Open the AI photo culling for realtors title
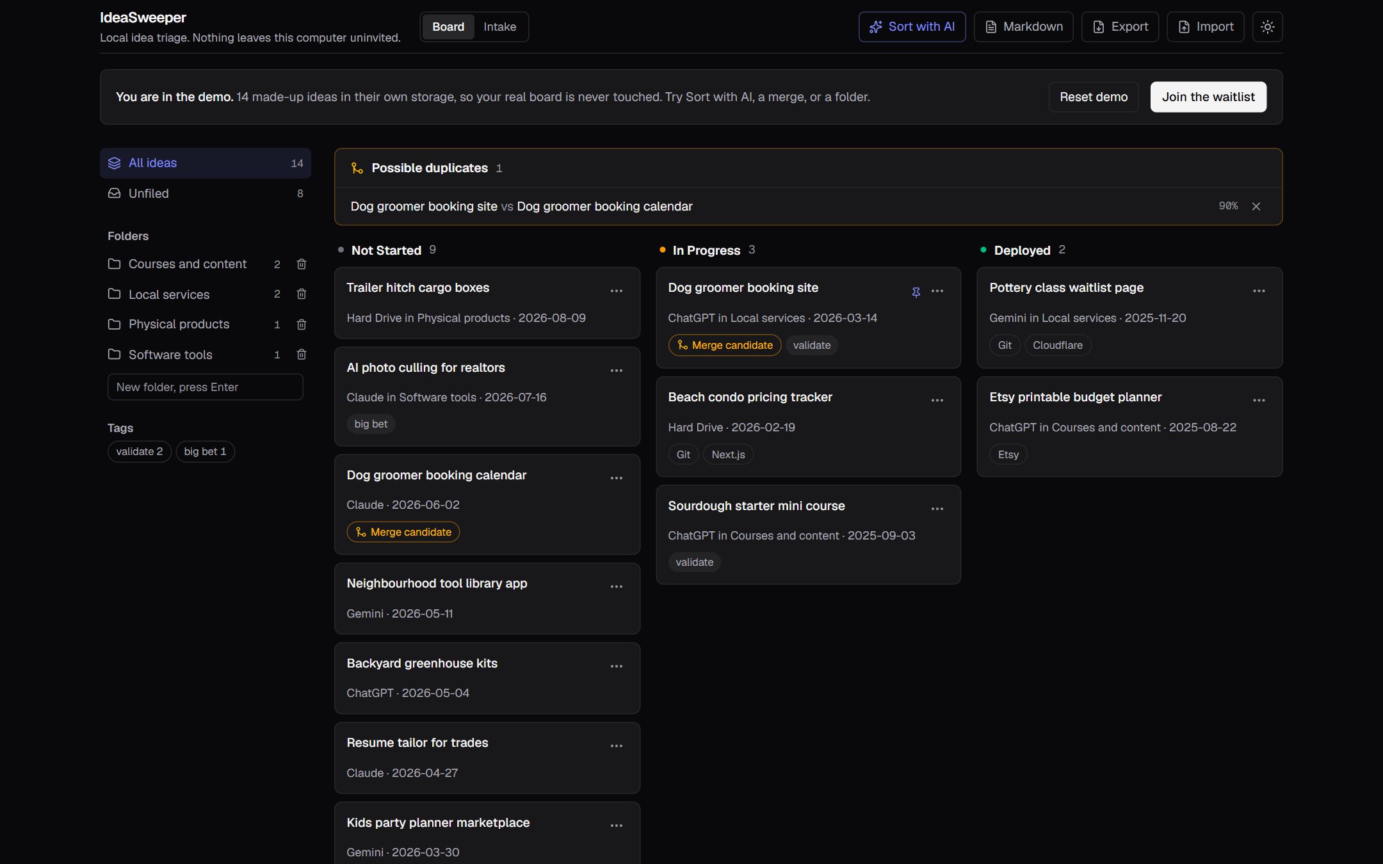 [425, 368]
